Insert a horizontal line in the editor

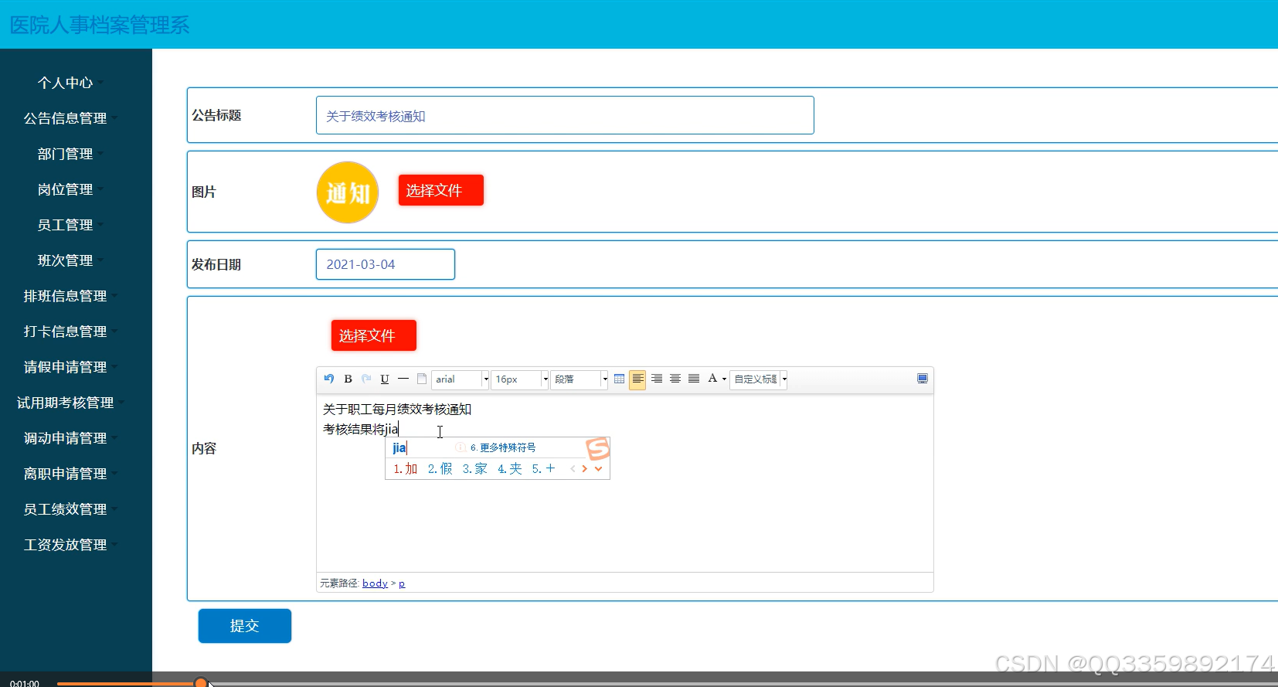[x=403, y=379]
